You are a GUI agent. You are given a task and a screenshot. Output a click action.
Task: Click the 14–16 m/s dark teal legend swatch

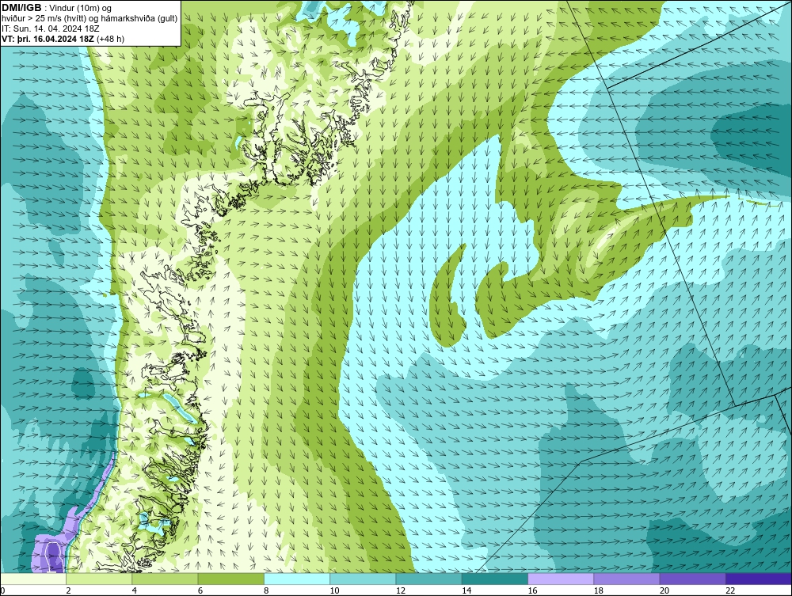[494, 579]
